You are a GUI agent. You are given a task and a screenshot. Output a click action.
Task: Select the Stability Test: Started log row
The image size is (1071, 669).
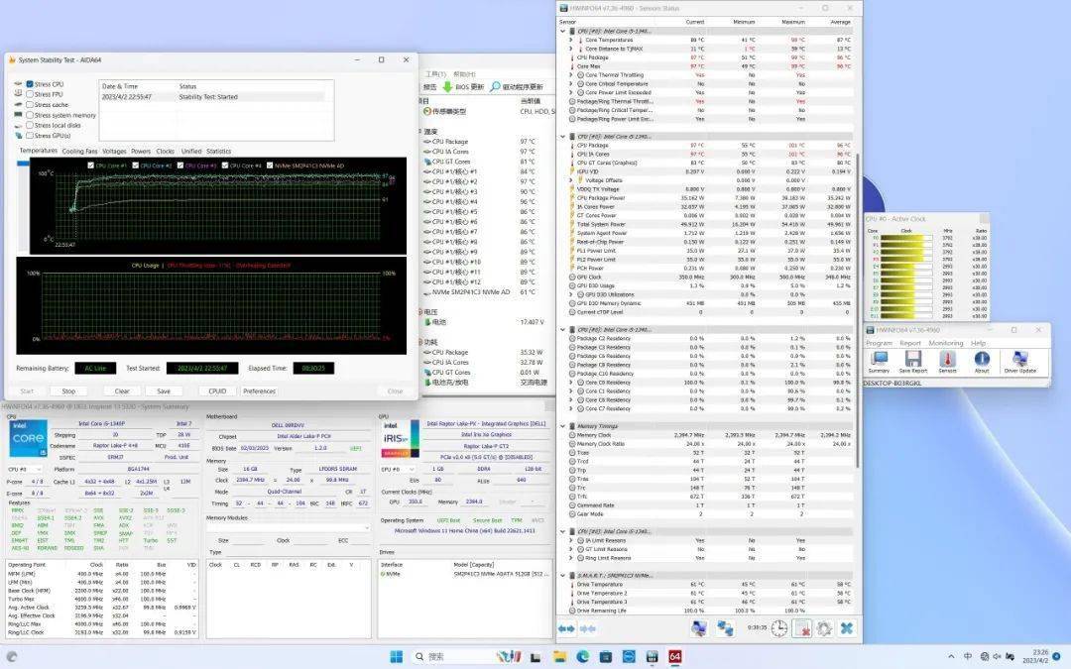[212, 97]
